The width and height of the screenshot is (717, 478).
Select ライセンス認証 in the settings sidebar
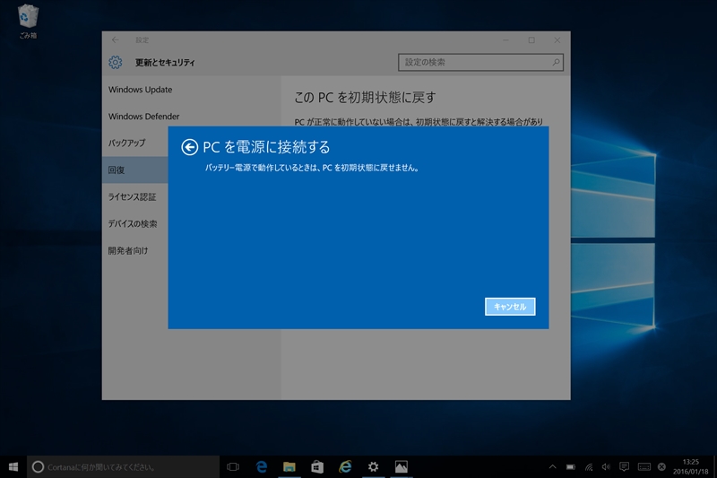coord(132,197)
